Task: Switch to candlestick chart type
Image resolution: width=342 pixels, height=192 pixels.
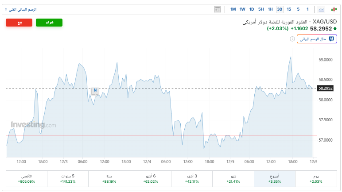Action: click(333, 9)
